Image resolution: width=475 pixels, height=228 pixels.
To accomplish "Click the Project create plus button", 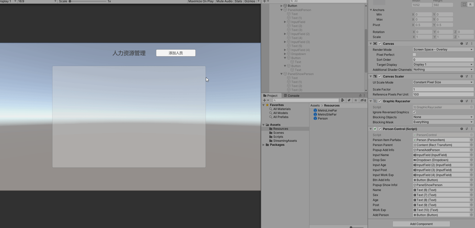I will (266, 100).
